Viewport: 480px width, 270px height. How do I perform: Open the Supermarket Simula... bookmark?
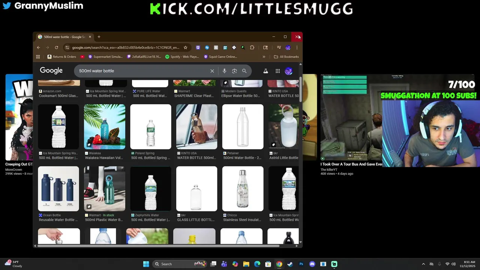(105, 57)
